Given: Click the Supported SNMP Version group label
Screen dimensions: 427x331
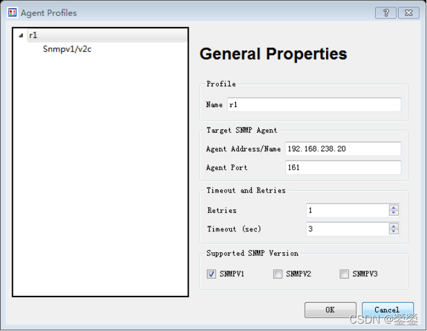Looking at the screenshot, I should click(x=252, y=253).
